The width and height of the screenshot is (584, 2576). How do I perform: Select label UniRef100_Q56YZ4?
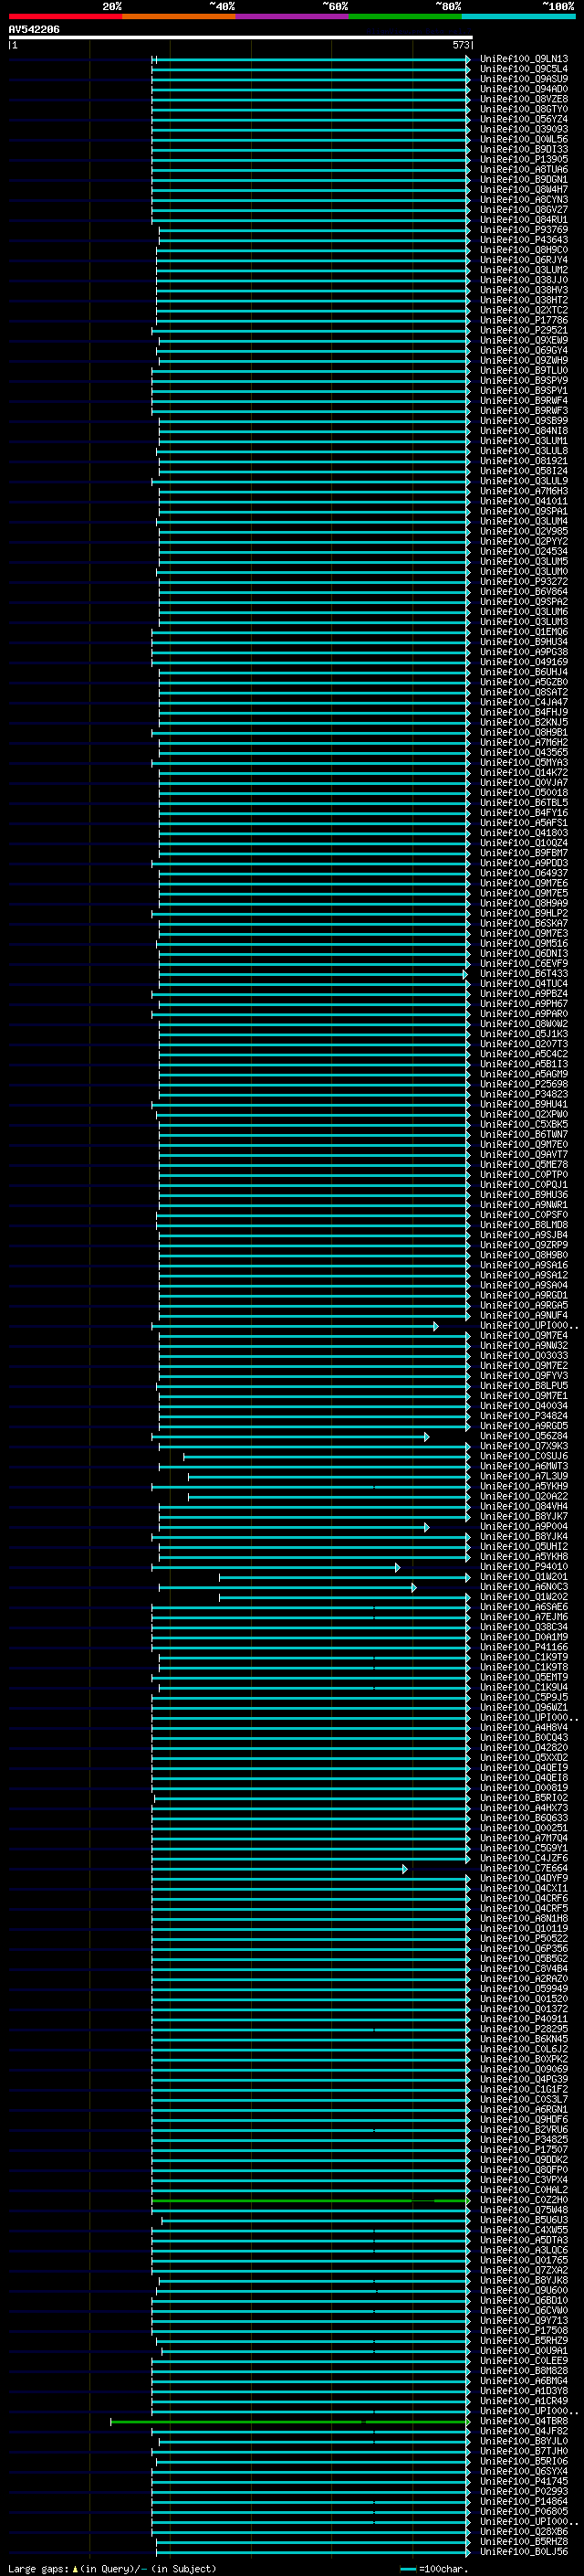tap(524, 119)
